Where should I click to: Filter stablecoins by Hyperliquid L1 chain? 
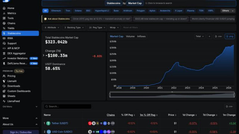click(102, 11)
